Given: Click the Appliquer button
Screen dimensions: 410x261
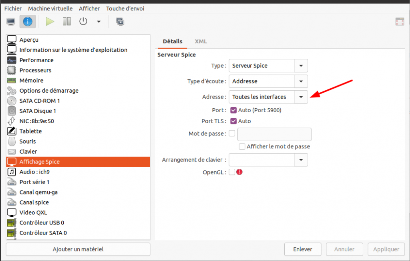Looking at the screenshot, I should [386, 249].
